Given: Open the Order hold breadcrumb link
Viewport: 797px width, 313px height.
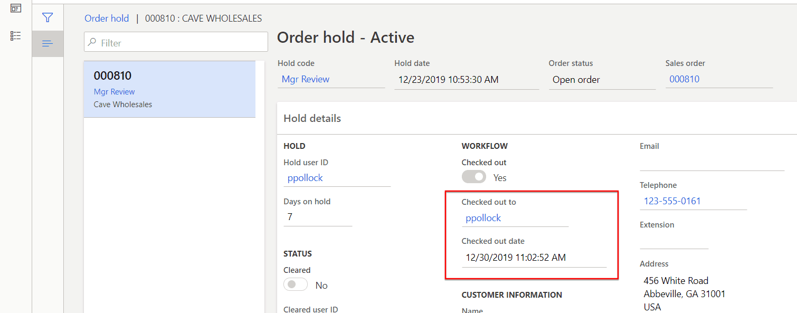Looking at the screenshot, I should click(107, 18).
